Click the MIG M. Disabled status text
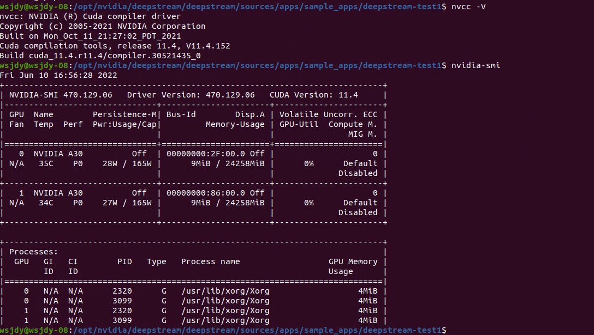 (358, 173)
